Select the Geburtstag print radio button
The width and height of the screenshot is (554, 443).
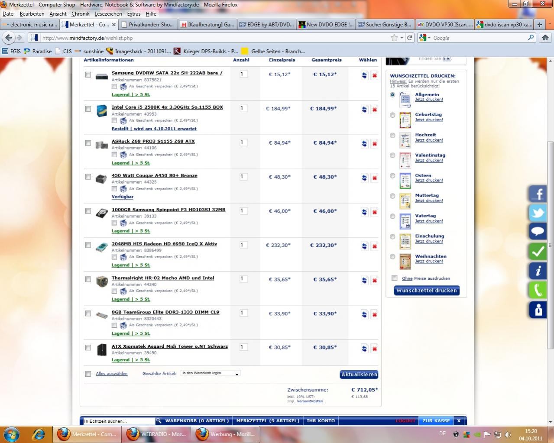pyautogui.click(x=392, y=115)
